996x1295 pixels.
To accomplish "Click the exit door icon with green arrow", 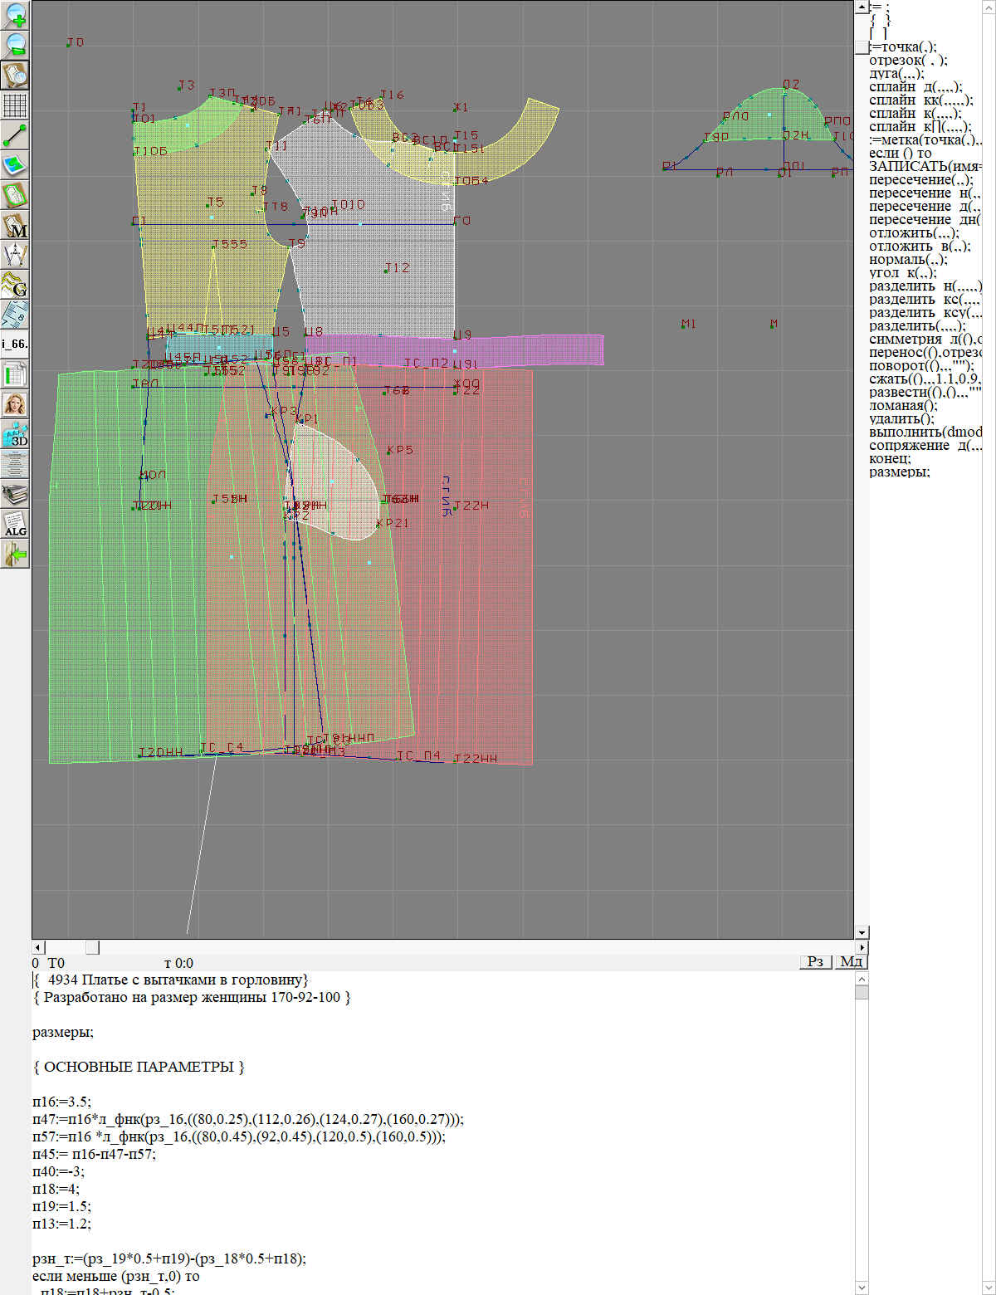I will coord(15,554).
